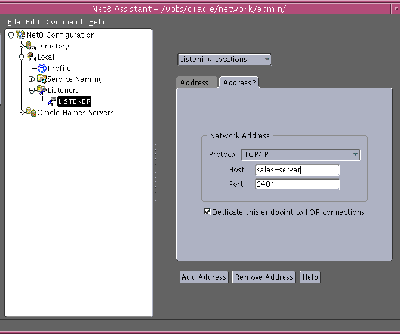This screenshot has width=400, height=334.
Task: Click the Listeners folder icon
Action: [x=42, y=90]
